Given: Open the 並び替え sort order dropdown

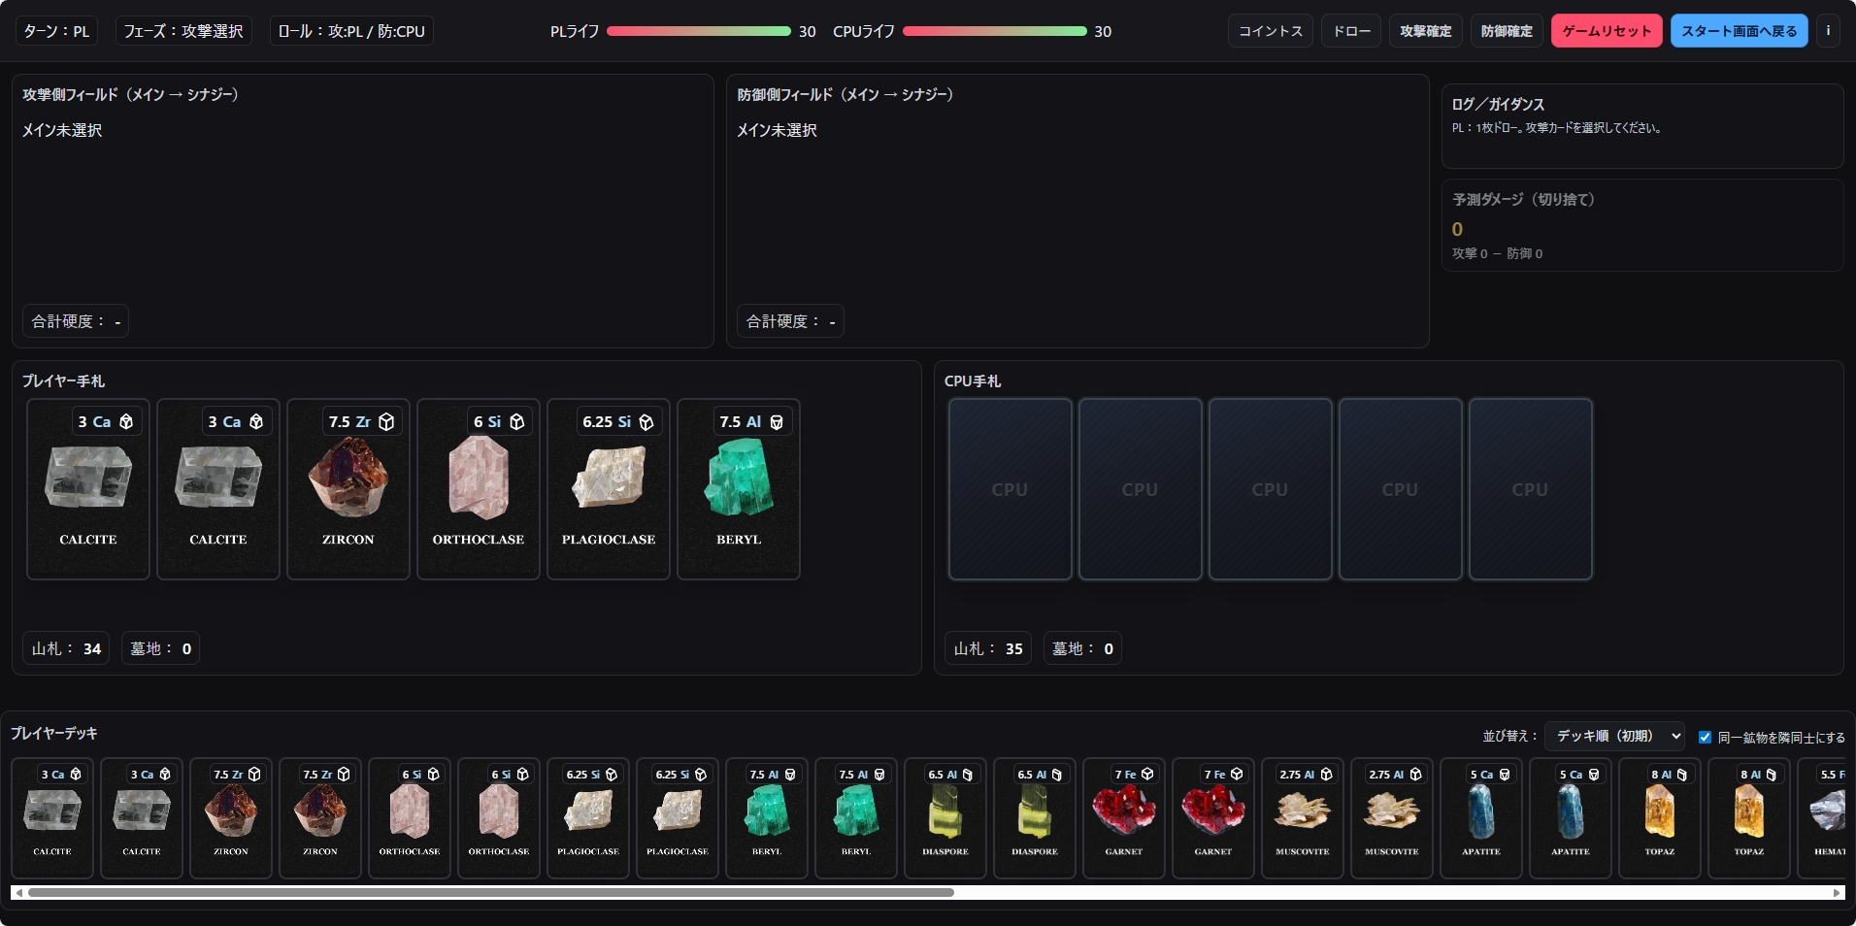Looking at the screenshot, I should (1614, 737).
